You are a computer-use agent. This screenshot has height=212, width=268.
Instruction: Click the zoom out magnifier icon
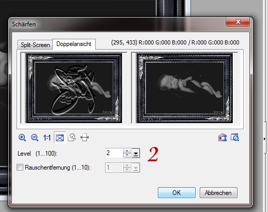[x=35, y=138]
